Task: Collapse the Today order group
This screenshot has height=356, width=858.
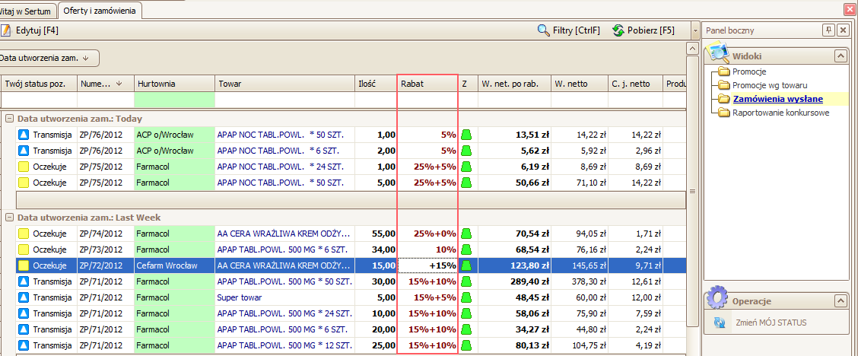Action: pyautogui.click(x=8, y=119)
